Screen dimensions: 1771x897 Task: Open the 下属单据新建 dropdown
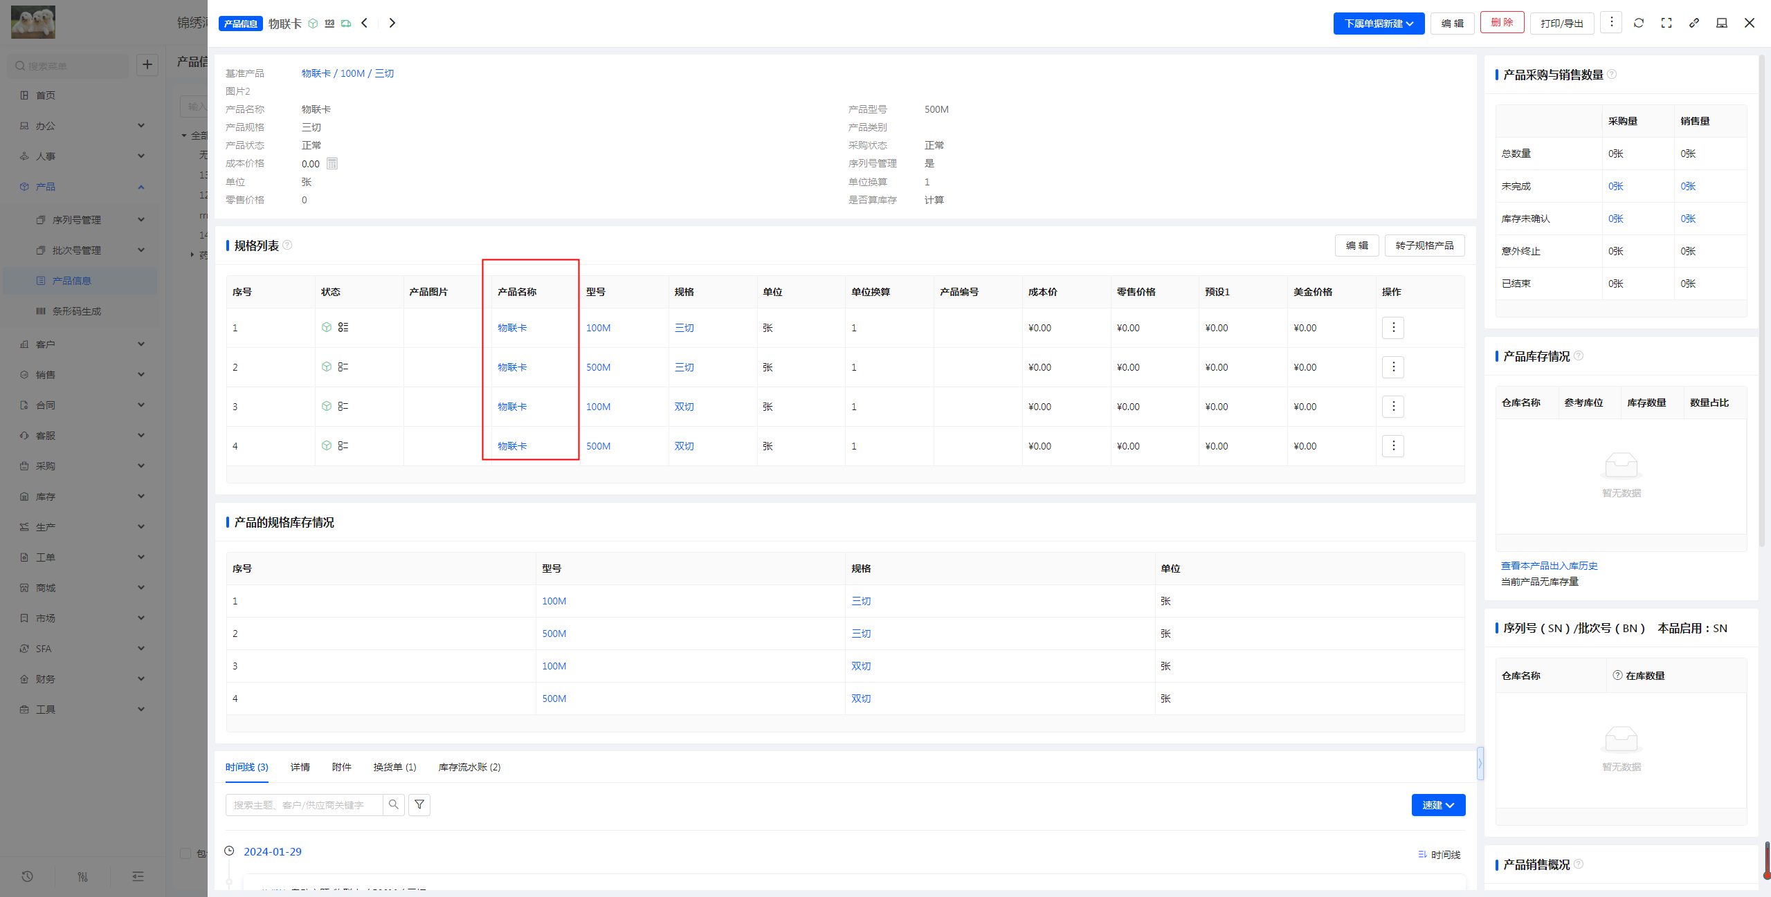point(1378,24)
